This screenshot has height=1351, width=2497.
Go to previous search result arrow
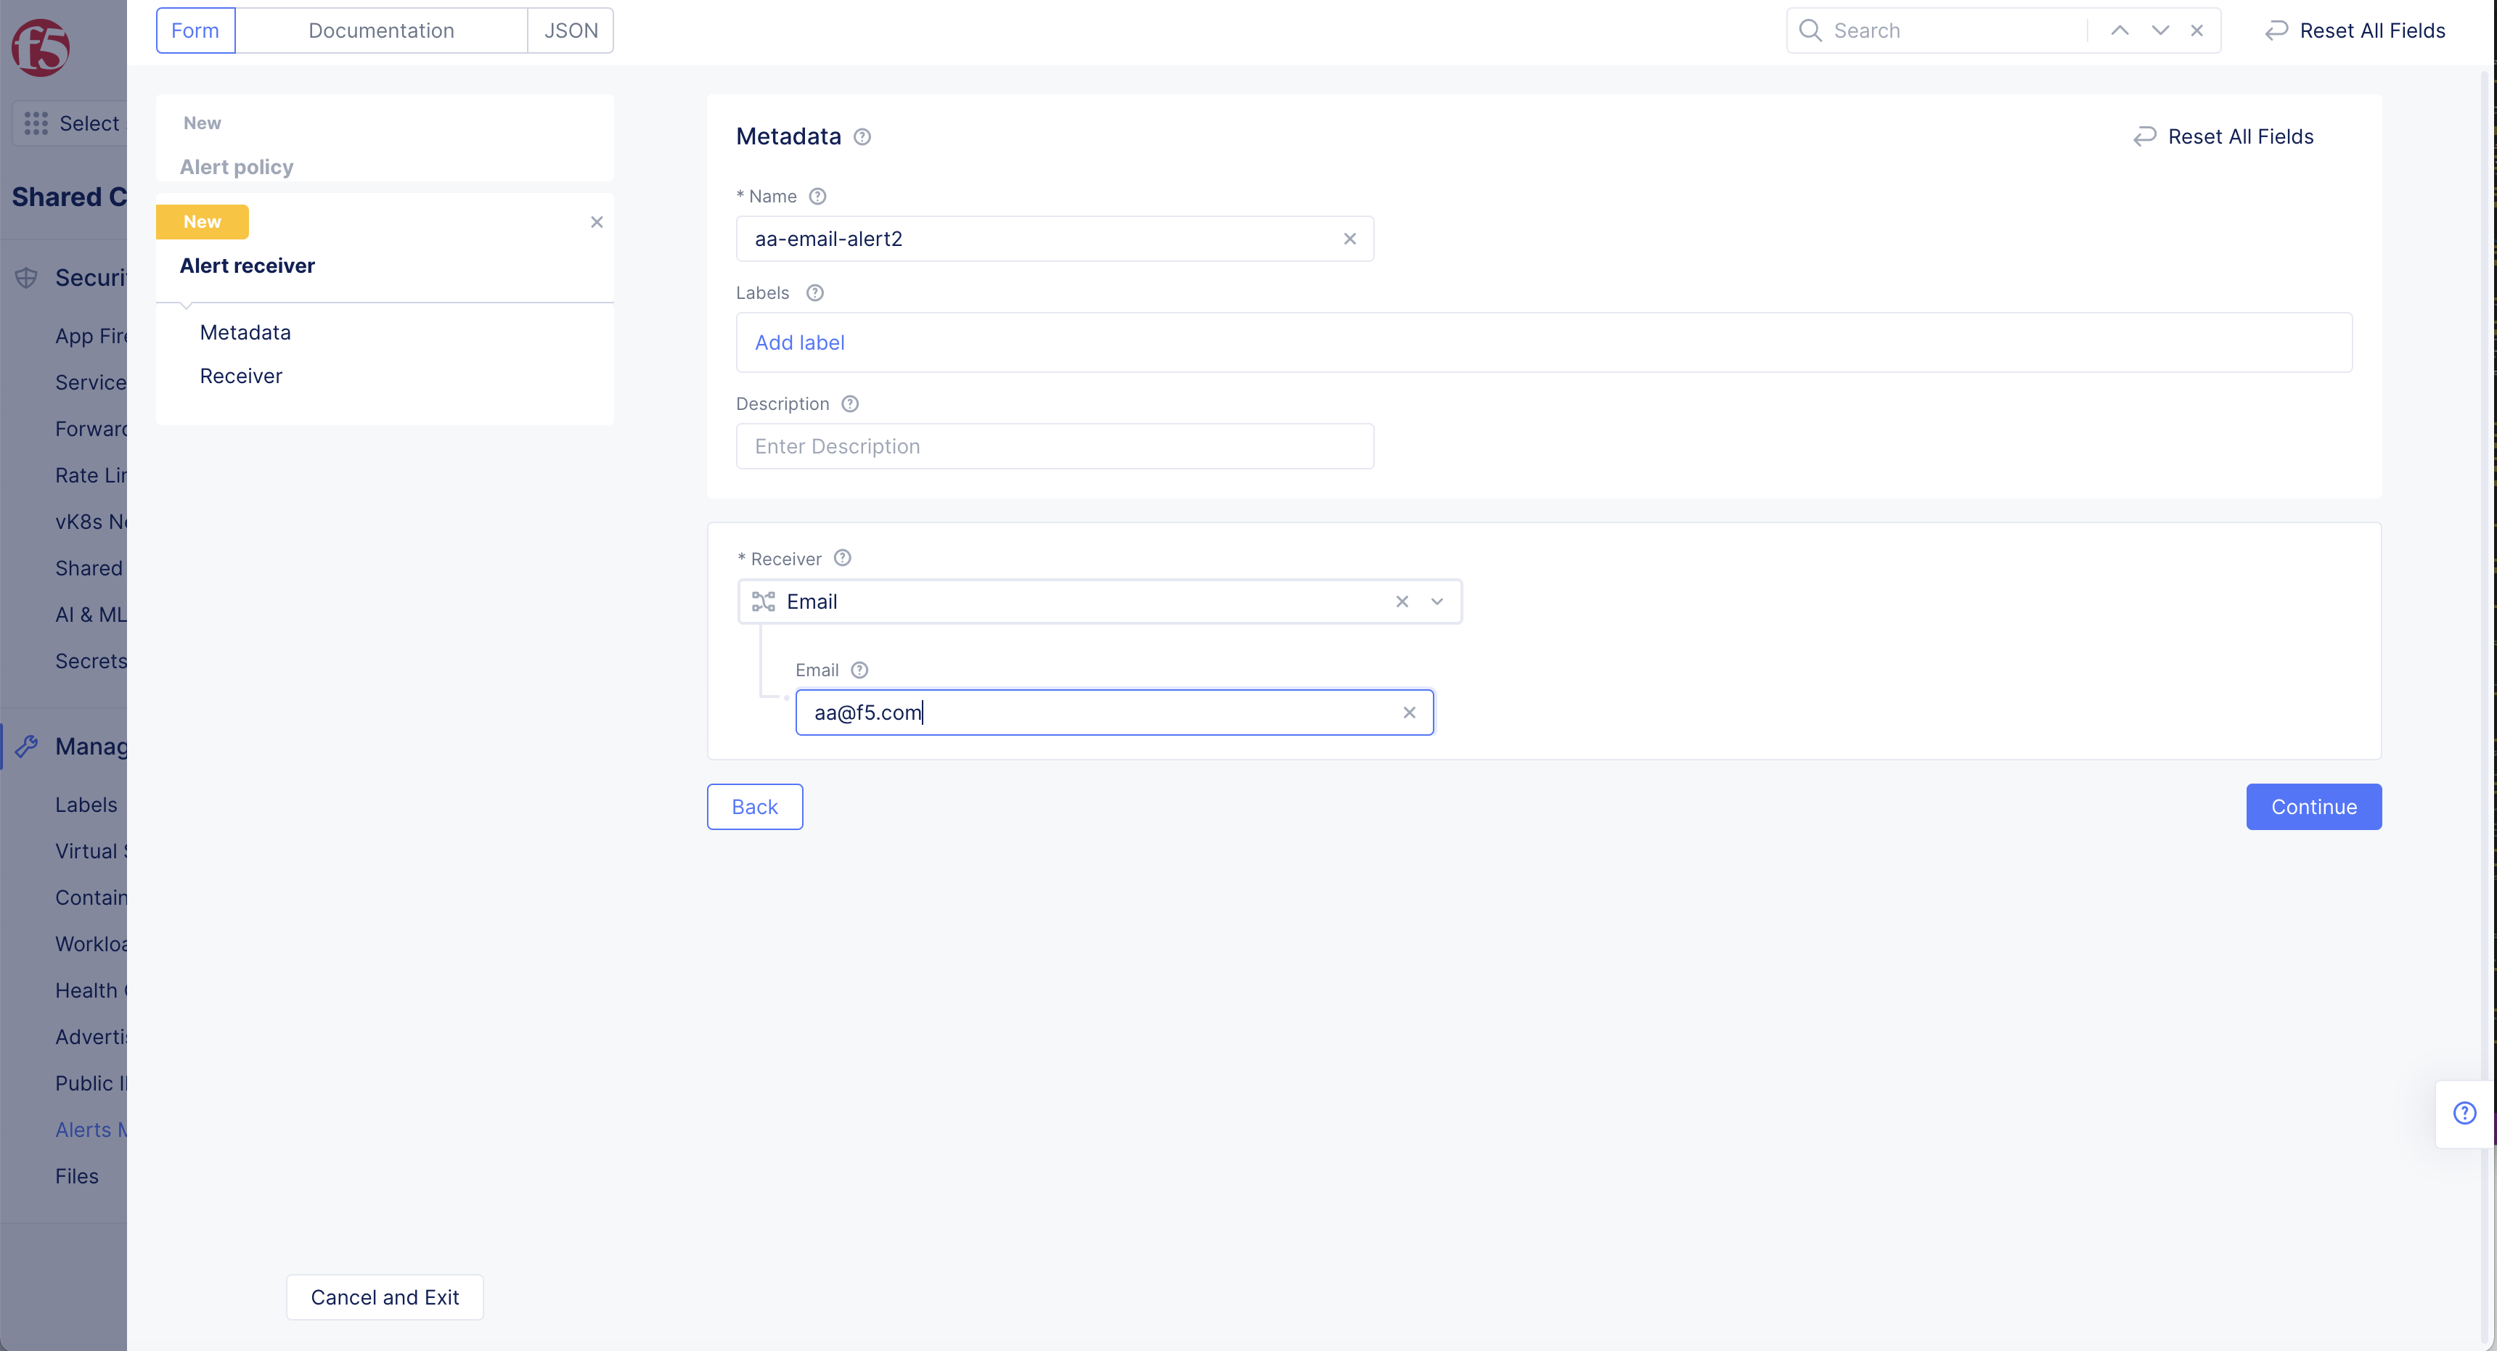[2119, 30]
